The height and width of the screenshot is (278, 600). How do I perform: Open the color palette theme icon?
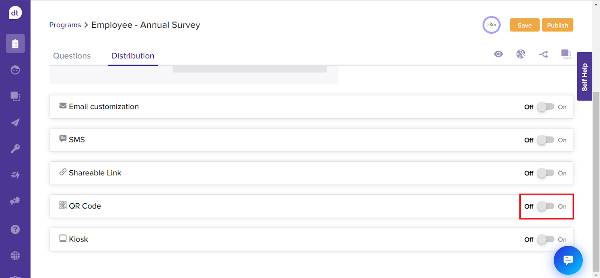point(521,54)
